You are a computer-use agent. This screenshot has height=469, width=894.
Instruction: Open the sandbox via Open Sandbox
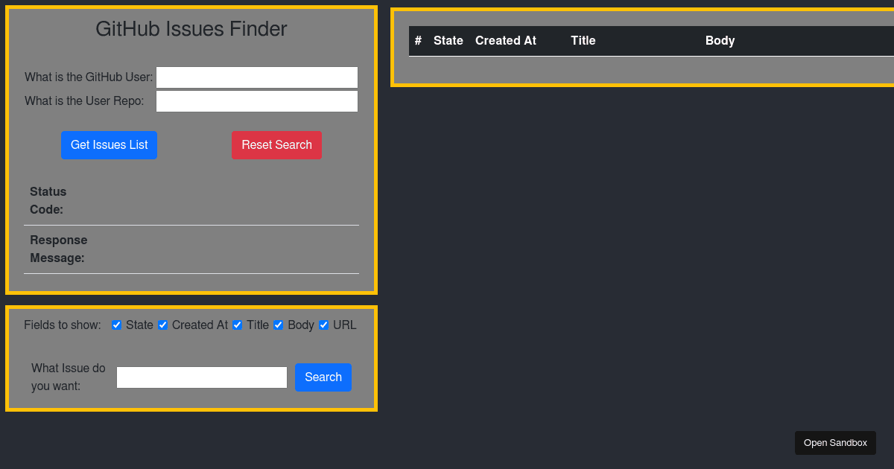click(834, 442)
